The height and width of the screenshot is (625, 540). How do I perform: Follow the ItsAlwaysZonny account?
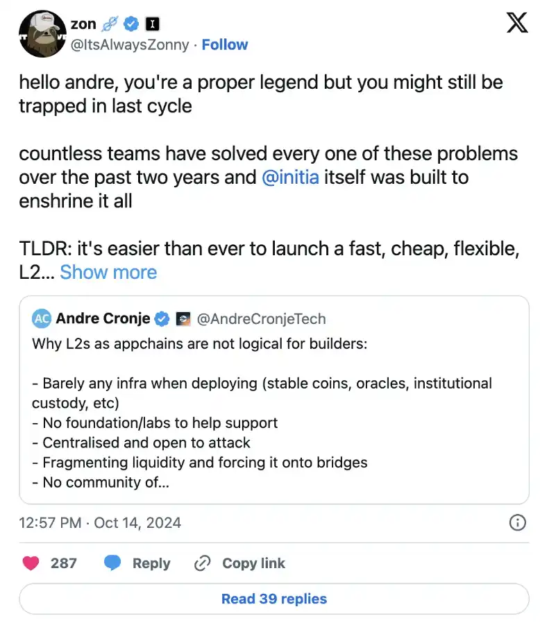[x=224, y=44]
